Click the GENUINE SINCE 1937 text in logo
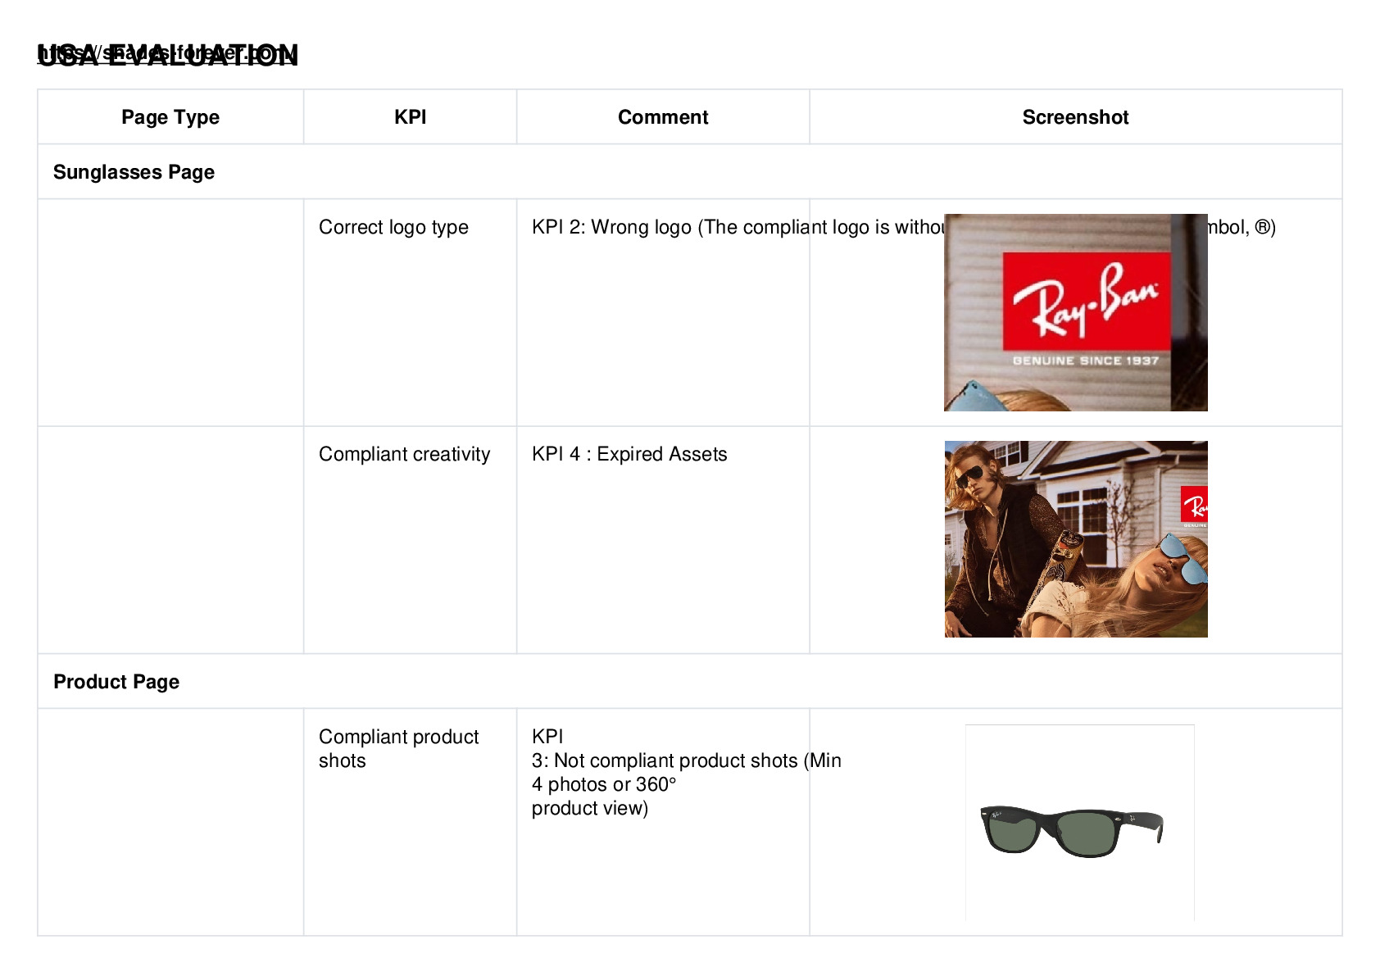Image resolution: width=1380 pixels, height=976 pixels. [x=1086, y=361]
